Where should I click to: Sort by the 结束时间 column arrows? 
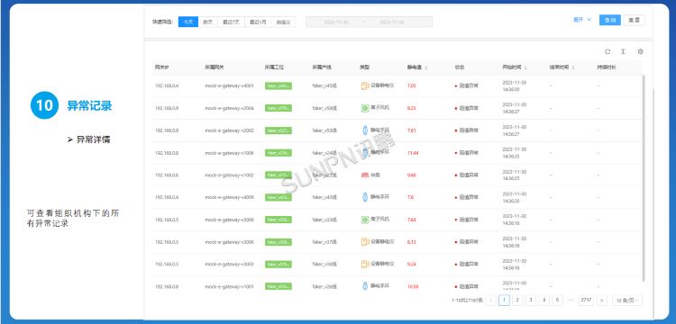[573, 67]
